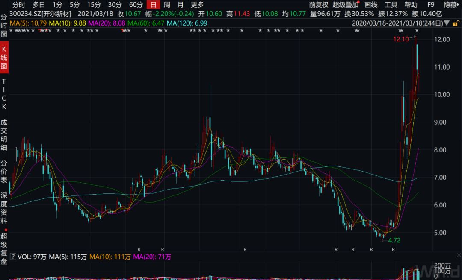Click the F9 button
Image resolution: width=462 pixels, height=280 pixels.
[x=431, y=5]
